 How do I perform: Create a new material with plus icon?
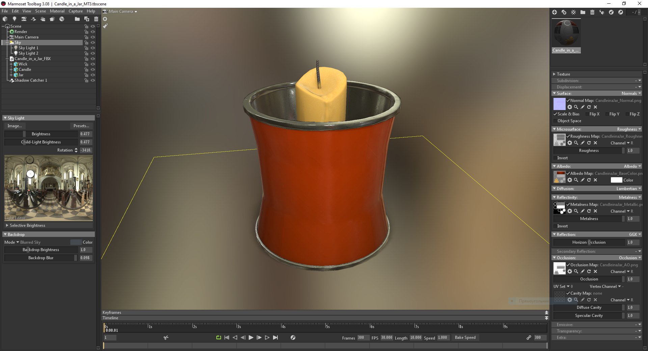pos(555,12)
